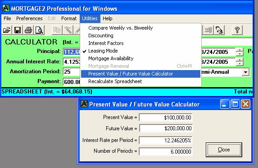Click the upper date field's spinner control

click(240, 52)
